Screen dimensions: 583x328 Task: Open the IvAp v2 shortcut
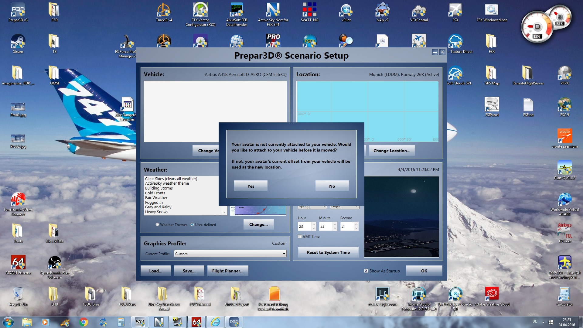pyautogui.click(x=382, y=12)
